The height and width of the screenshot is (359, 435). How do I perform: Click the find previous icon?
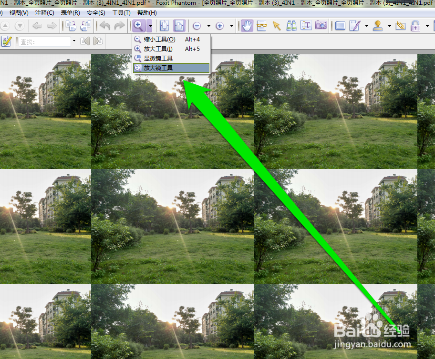[x=85, y=41]
